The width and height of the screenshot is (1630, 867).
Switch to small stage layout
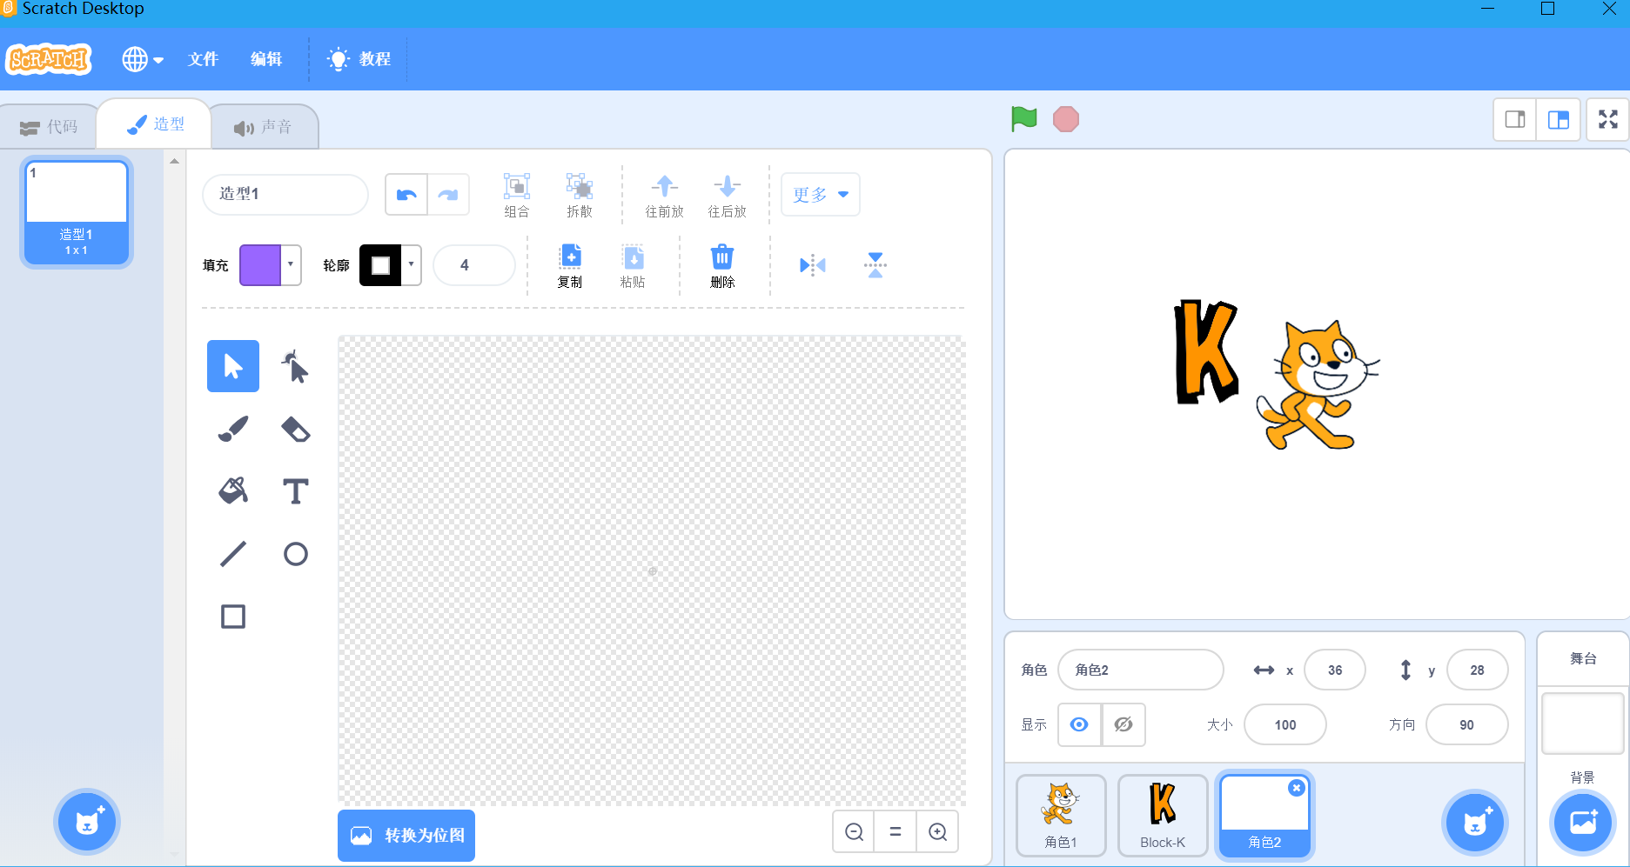click(x=1515, y=119)
